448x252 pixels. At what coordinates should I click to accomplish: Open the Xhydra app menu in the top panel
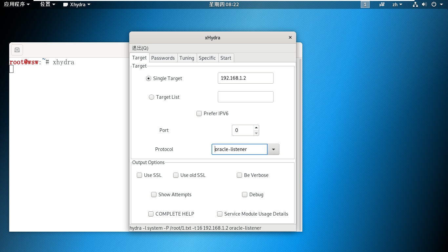point(77,5)
